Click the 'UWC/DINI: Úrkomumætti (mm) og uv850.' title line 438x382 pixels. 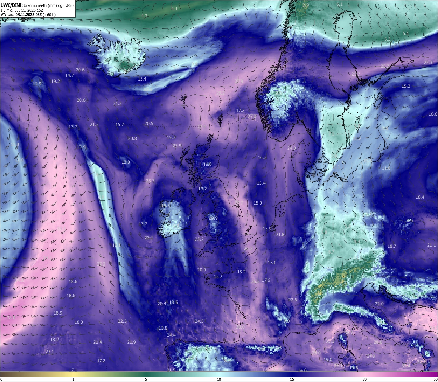(38, 5)
